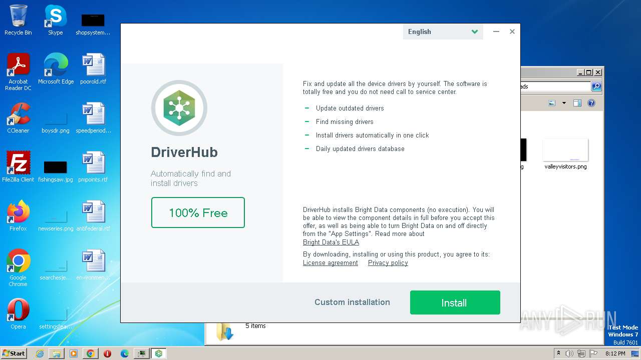Launch Internet Explorer from taskbar
This screenshot has height=360, width=641.
[x=40, y=353]
